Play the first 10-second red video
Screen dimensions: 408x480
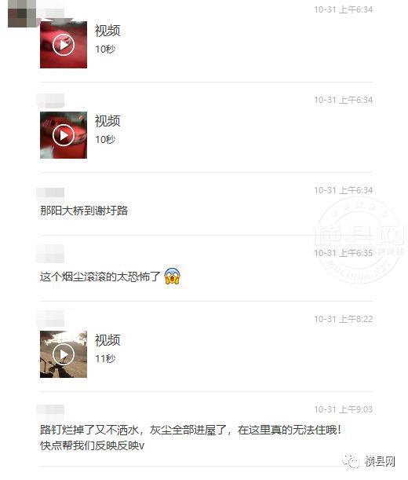click(x=64, y=45)
